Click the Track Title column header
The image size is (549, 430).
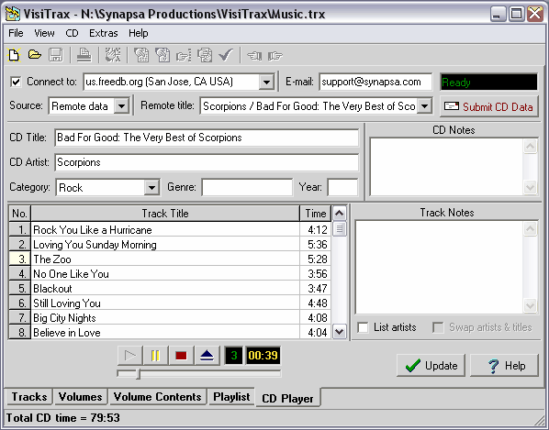165,214
